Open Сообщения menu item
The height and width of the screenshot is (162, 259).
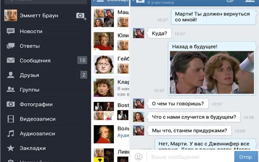point(46,60)
